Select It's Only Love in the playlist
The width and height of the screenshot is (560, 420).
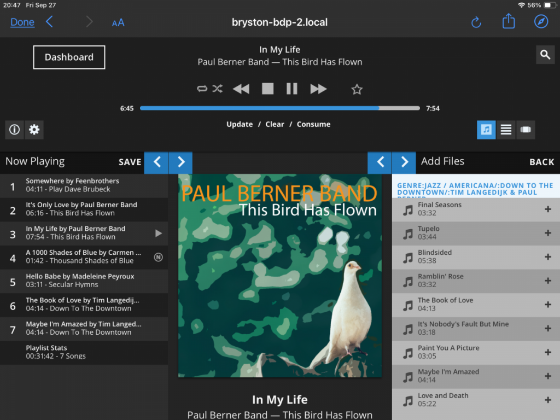pos(84,209)
